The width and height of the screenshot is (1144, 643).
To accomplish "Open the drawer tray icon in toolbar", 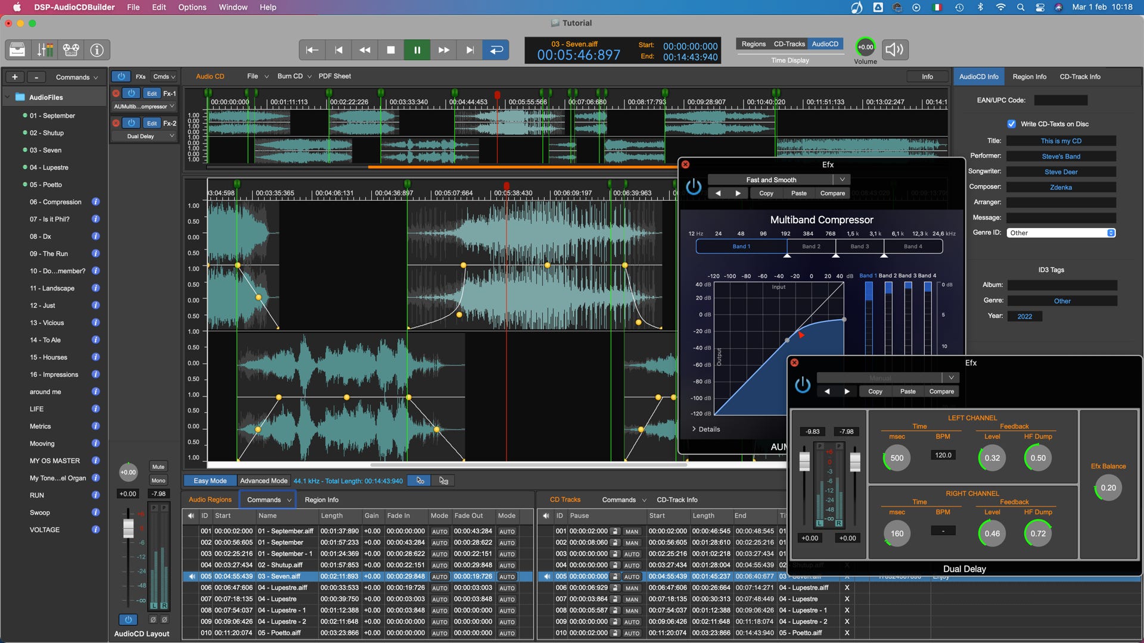I will (17, 50).
